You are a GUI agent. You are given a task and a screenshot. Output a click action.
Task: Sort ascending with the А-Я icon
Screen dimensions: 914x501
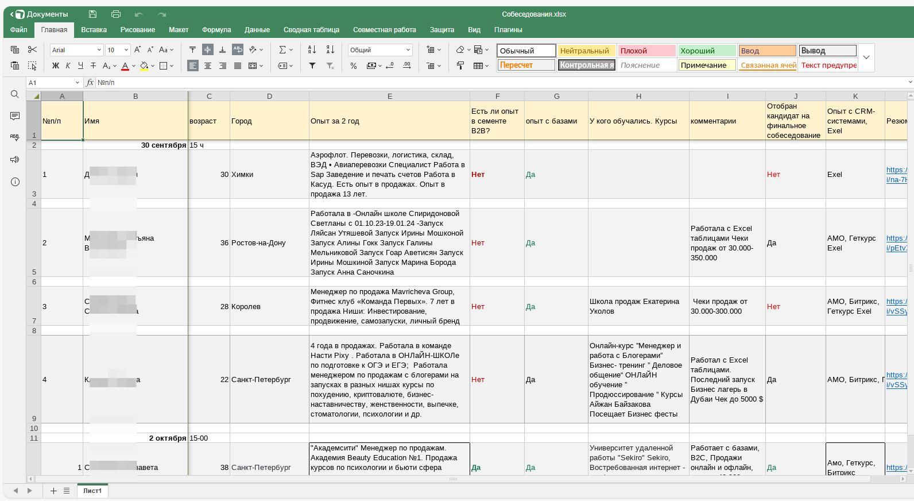312,50
